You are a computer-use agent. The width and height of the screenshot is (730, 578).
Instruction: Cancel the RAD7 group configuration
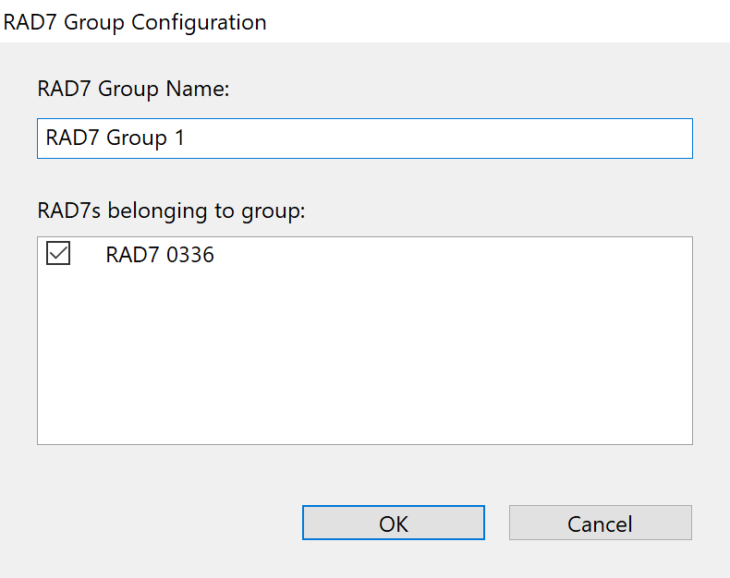[x=600, y=523]
